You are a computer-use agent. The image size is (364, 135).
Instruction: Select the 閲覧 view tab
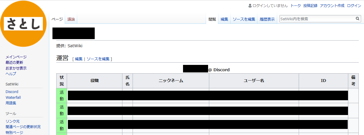pos(212,19)
